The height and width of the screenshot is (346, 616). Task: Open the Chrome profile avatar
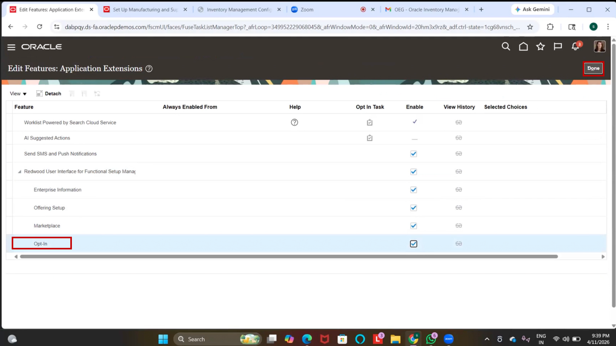point(593,27)
